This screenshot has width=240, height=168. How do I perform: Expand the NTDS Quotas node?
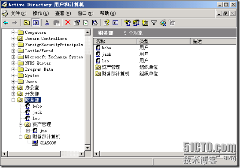[x=13, y=63]
